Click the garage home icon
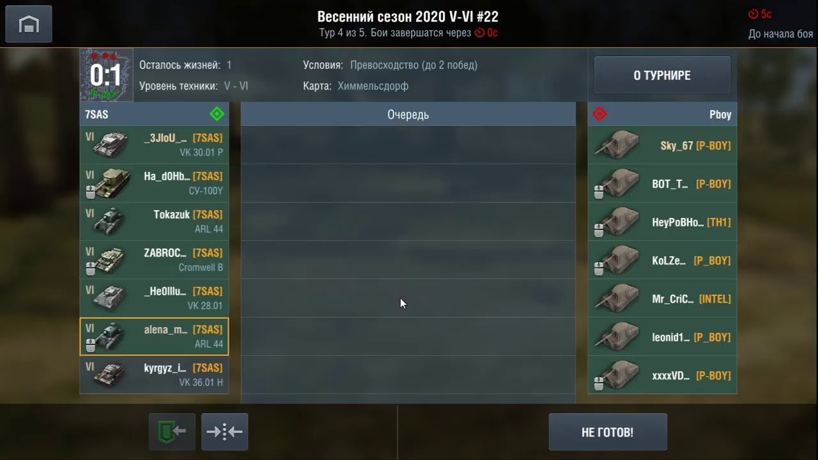The image size is (818, 460). click(x=29, y=24)
